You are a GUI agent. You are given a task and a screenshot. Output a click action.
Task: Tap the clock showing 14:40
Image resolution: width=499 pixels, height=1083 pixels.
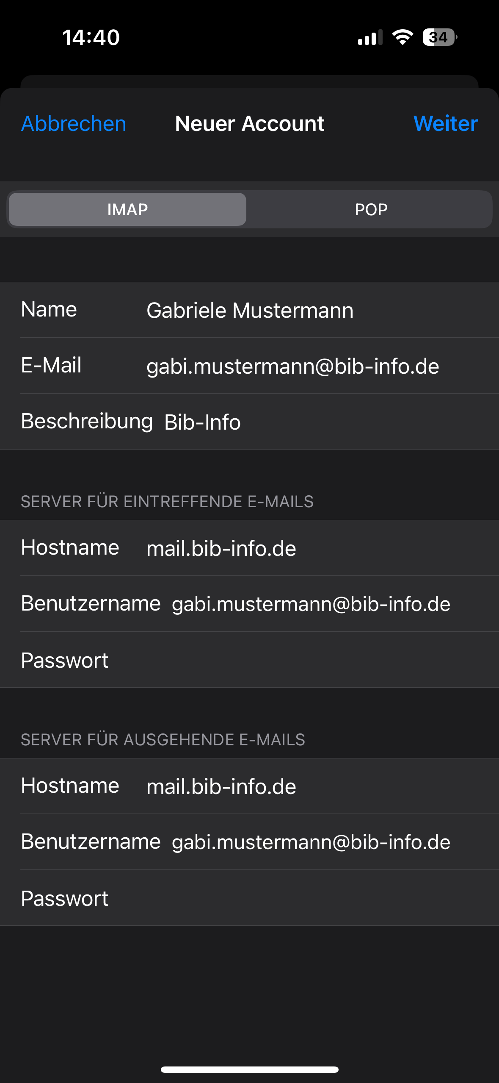pos(91,37)
